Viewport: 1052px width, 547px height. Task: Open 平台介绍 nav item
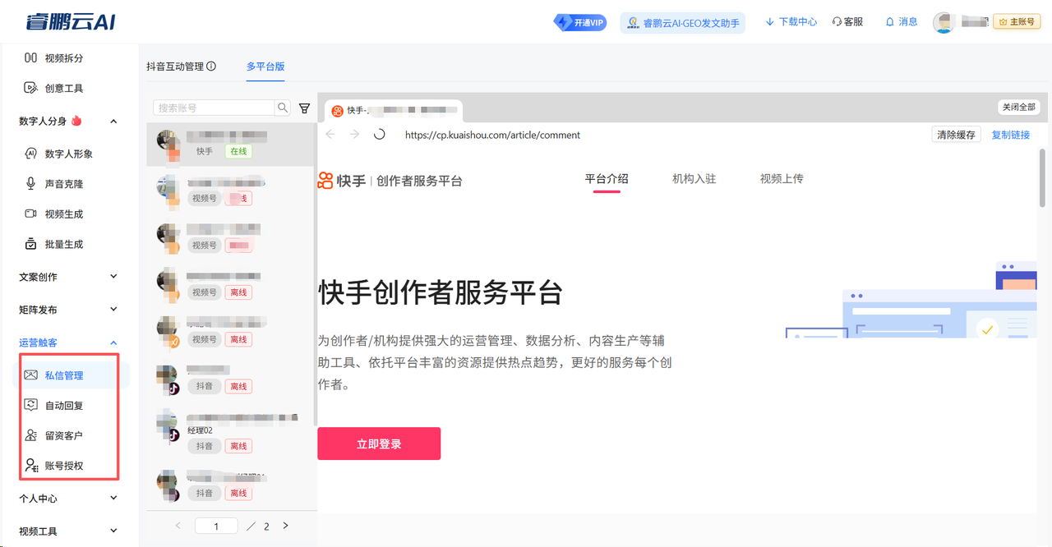tap(607, 178)
